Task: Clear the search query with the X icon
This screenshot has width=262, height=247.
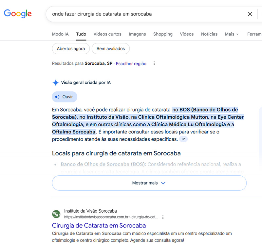Action: click(250, 14)
